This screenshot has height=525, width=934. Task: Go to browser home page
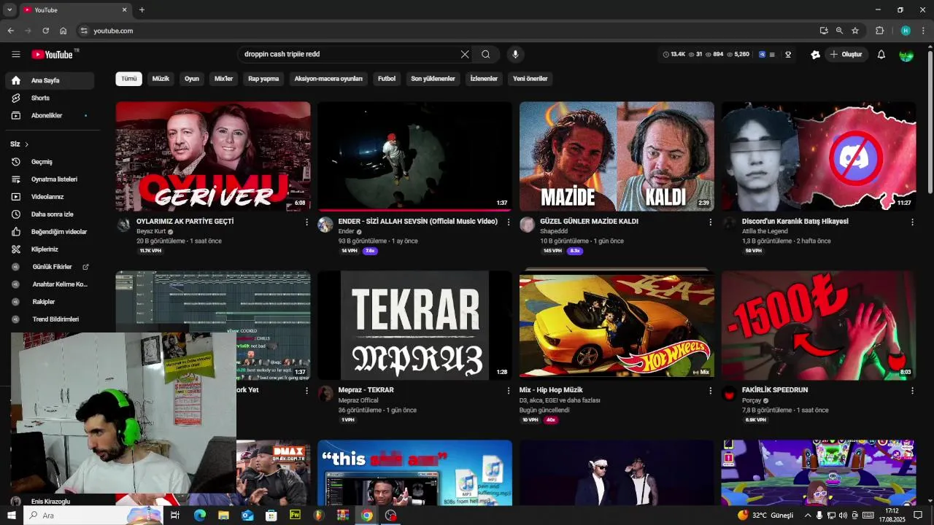(x=63, y=31)
